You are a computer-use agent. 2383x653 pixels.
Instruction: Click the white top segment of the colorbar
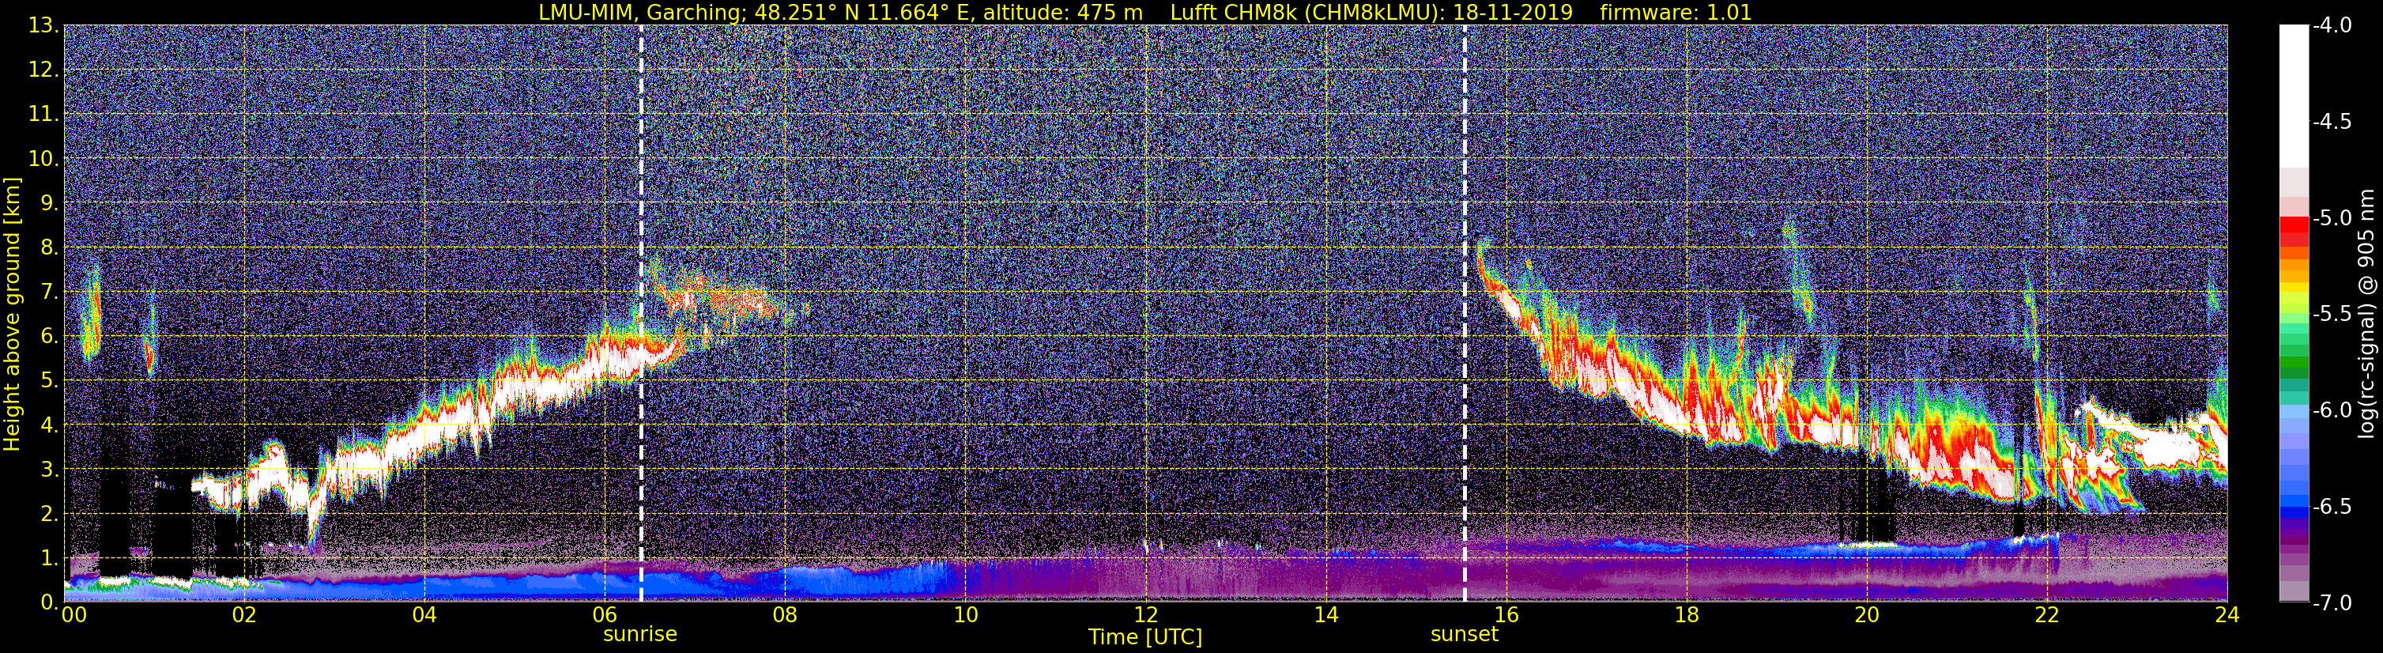2293,96
